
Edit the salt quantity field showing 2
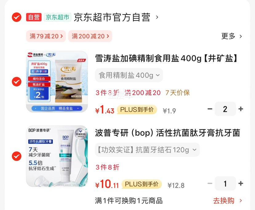[x=225, y=109]
